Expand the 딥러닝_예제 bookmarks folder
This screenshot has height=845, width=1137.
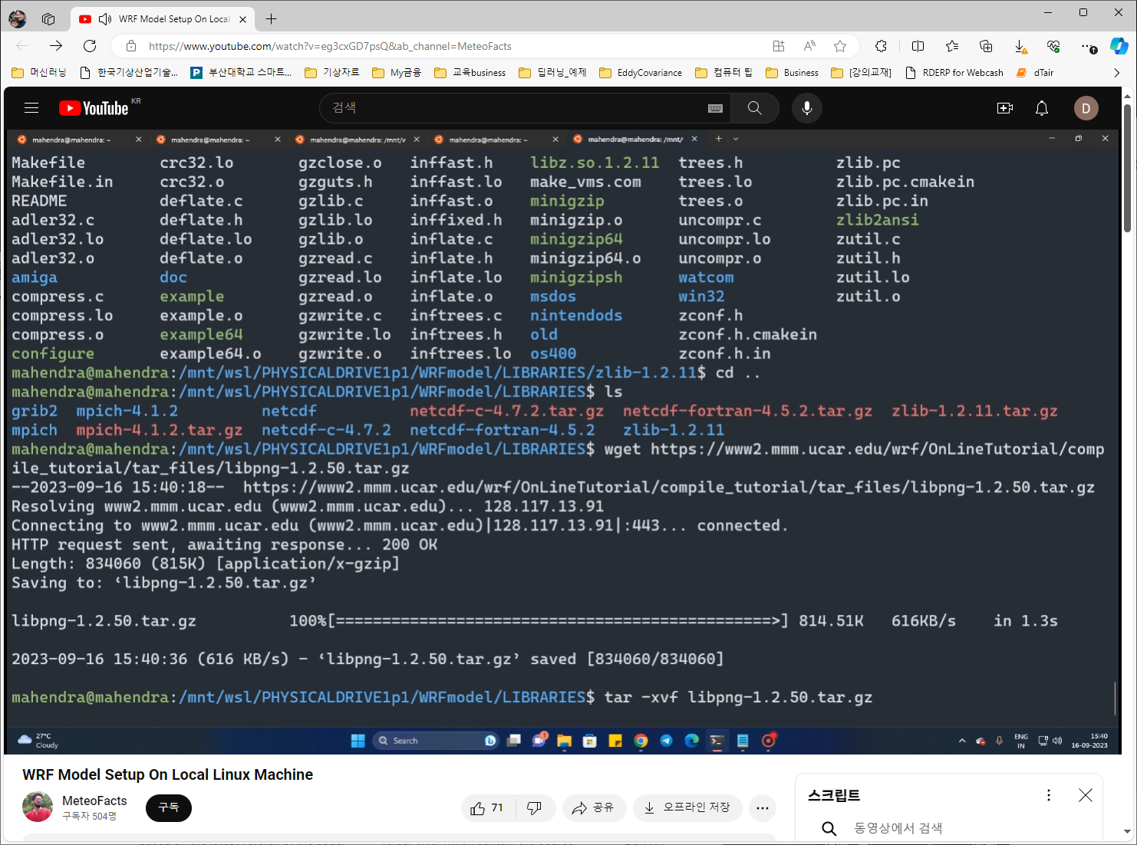click(552, 73)
